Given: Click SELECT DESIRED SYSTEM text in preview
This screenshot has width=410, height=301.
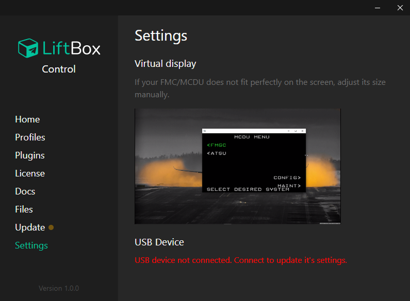Looking at the screenshot, I should [x=248, y=189].
